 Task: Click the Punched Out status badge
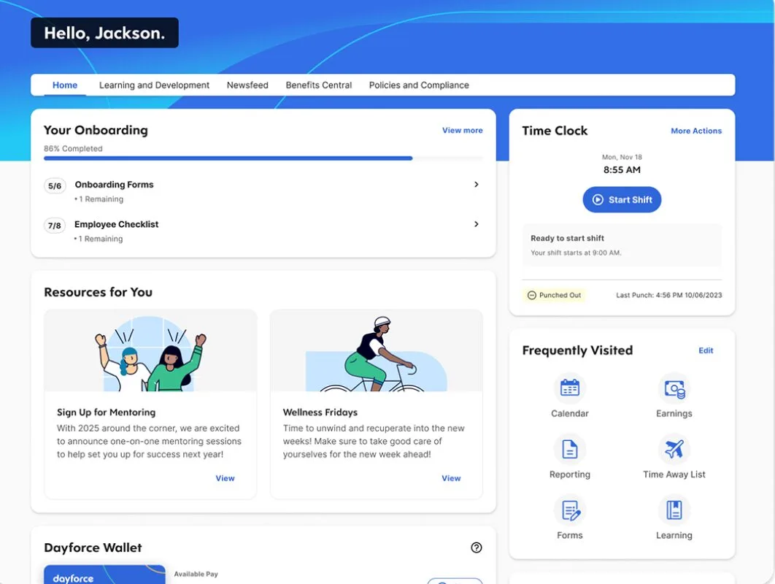click(554, 295)
